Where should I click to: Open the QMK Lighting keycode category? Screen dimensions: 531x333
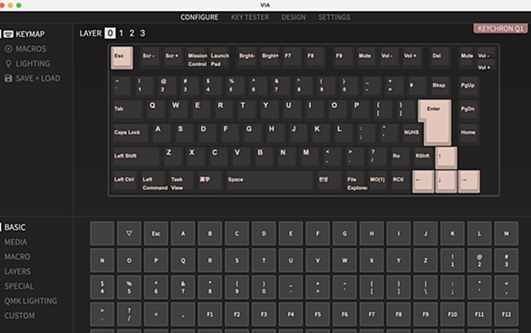[x=31, y=301]
